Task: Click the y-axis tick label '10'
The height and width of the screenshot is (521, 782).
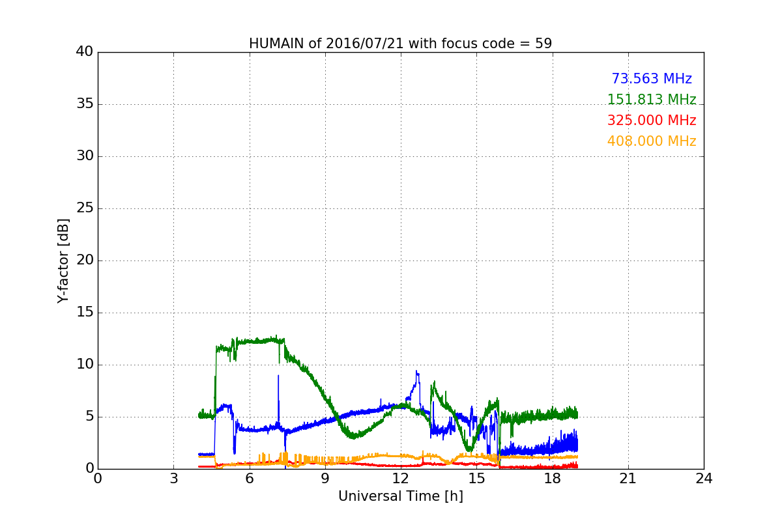Action: coord(85,364)
